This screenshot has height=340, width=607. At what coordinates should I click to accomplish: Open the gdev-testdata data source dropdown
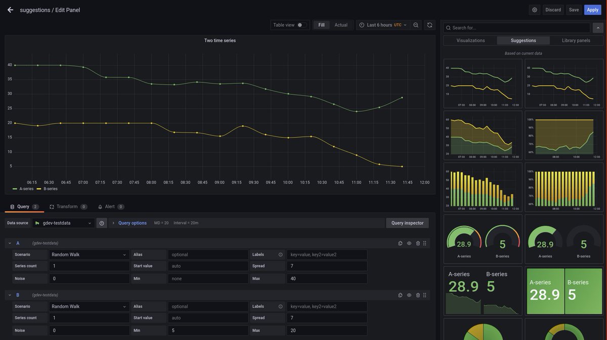(x=63, y=223)
